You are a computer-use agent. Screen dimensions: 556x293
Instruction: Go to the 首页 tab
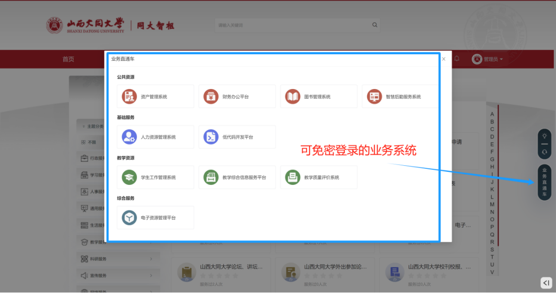[x=68, y=59]
